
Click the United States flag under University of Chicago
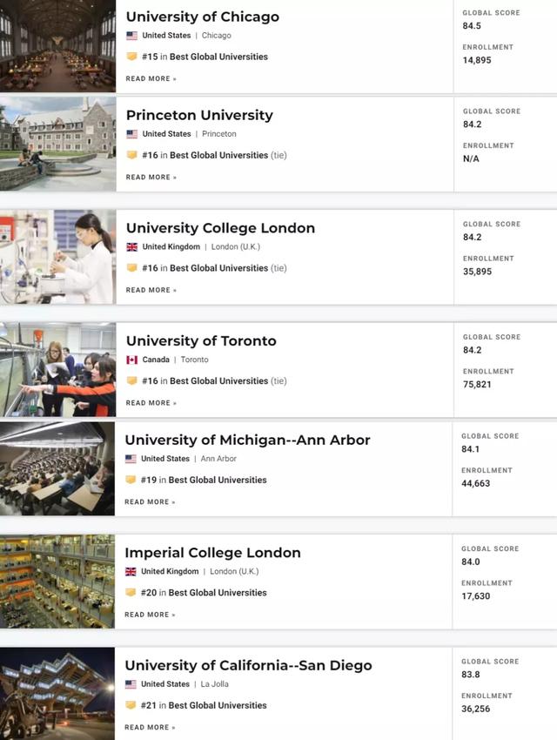pos(131,36)
